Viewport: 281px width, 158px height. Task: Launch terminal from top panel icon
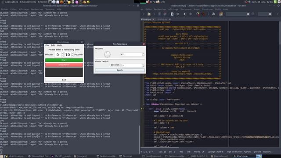point(50,2)
